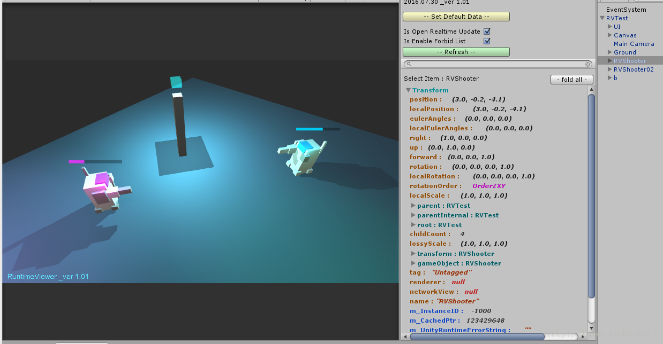This screenshot has width=663, height=344.
Task: Disable Is Open Realtime Update checkbox
Action: pyautogui.click(x=487, y=32)
